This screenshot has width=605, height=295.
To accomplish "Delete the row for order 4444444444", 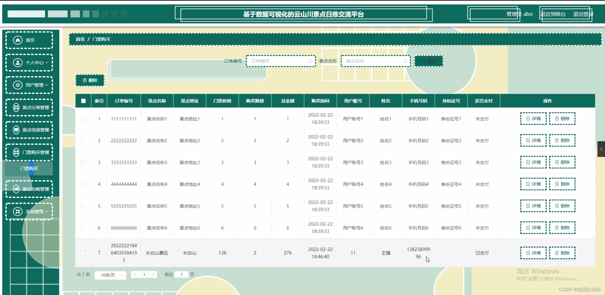I will pyautogui.click(x=562, y=184).
